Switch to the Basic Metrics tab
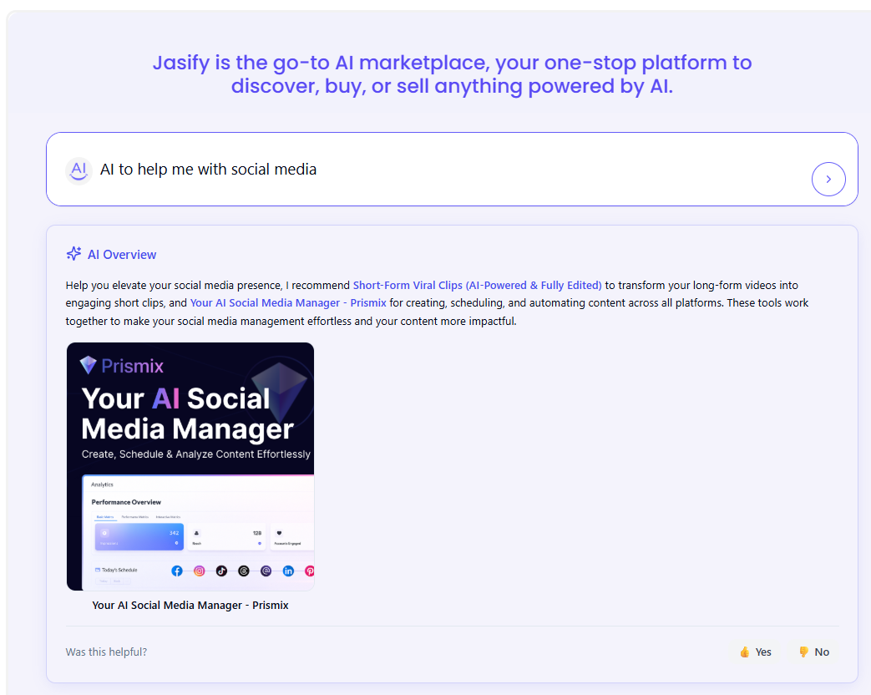Image resolution: width=871 pixels, height=695 pixels. coord(105,517)
